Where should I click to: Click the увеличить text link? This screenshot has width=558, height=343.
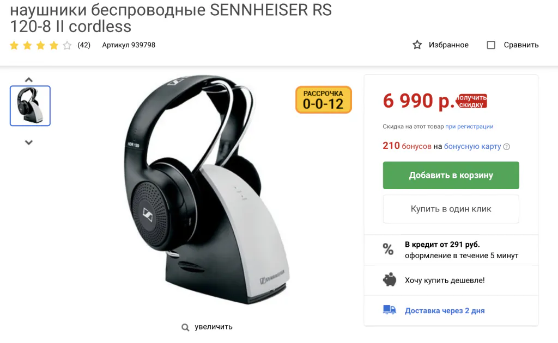pos(214,327)
